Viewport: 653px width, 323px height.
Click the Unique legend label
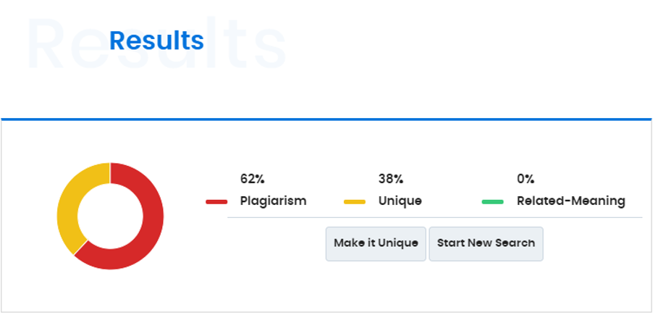click(400, 201)
